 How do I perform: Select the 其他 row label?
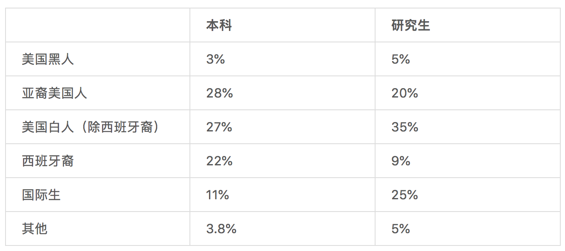pyautogui.click(x=35, y=229)
